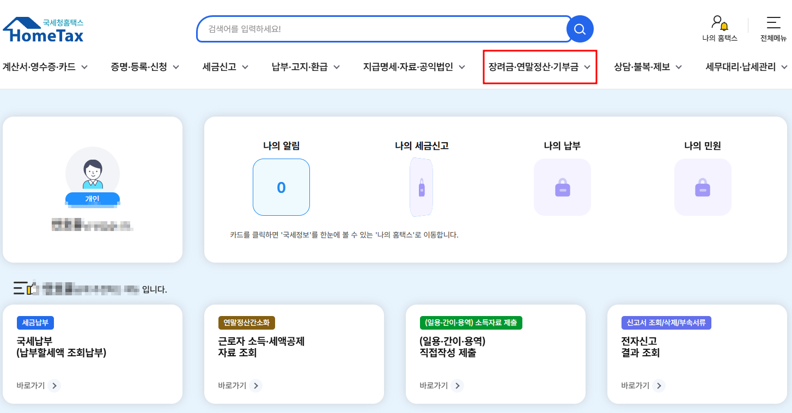Expand the 세금신고 menu chevron
Viewport: 792px width, 413px height.
pyautogui.click(x=245, y=67)
